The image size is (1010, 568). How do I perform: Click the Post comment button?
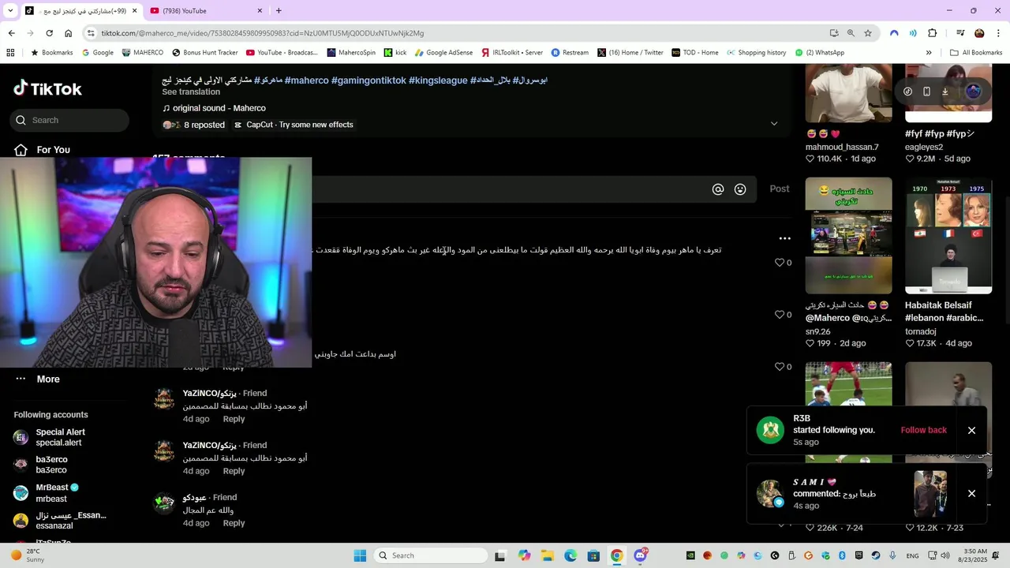[x=780, y=189]
